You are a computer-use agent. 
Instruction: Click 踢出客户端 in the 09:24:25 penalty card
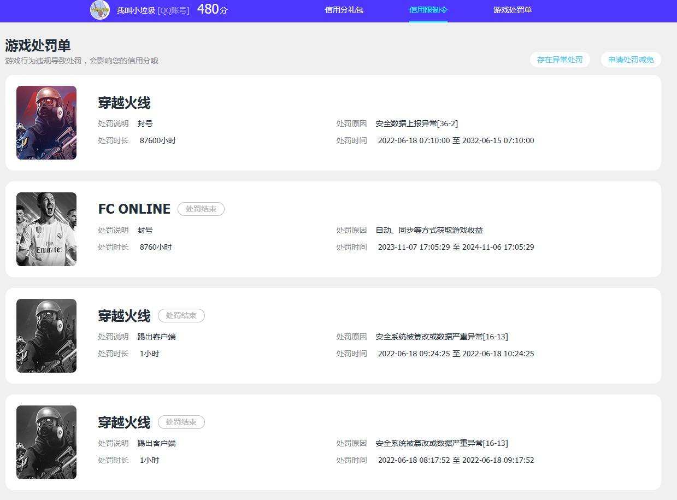point(157,337)
